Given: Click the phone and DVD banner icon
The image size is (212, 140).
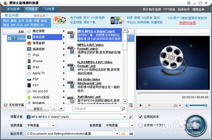Looking at the screenshot, I should [x=117, y=20].
